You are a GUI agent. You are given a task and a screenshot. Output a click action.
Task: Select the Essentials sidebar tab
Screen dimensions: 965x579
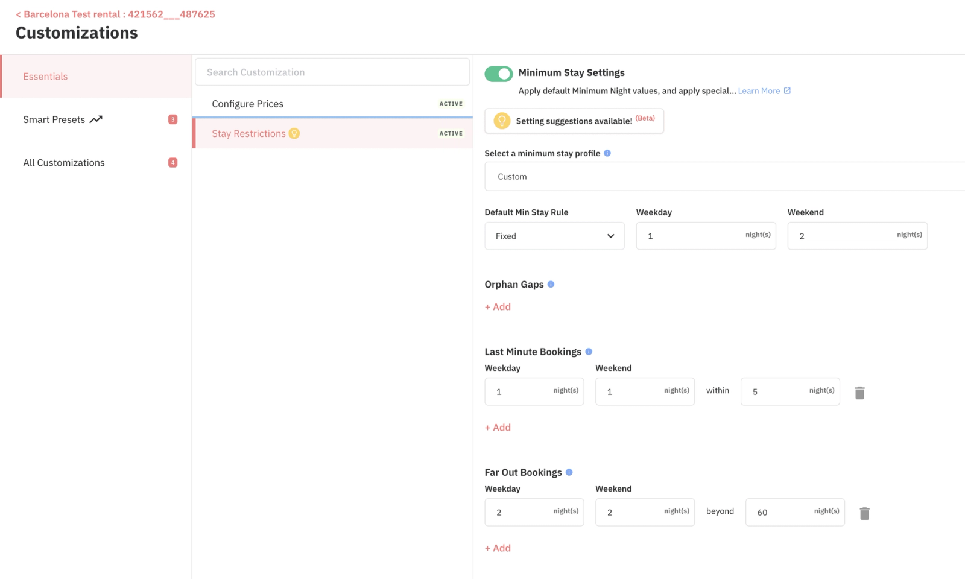pos(96,76)
